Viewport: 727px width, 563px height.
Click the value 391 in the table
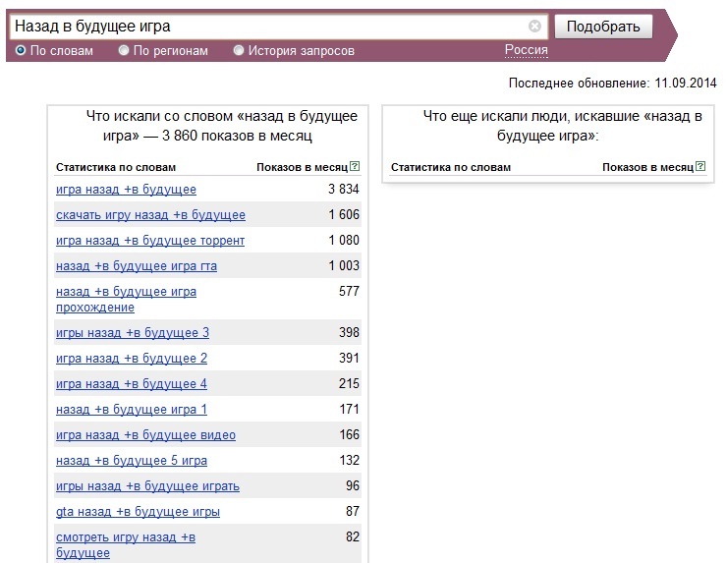coord(349,358)
